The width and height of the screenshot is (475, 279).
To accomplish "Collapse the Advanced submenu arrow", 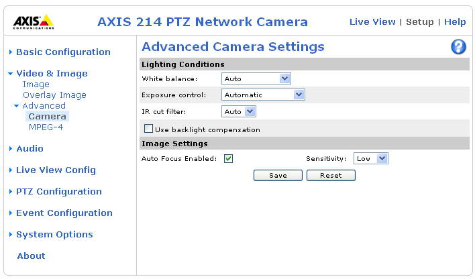I will (x=16, y=106).
